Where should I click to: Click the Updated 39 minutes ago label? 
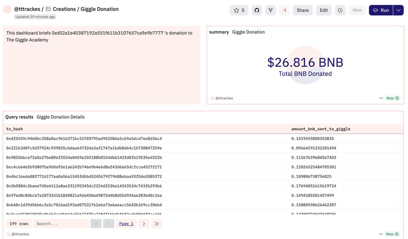coord(35,17)
